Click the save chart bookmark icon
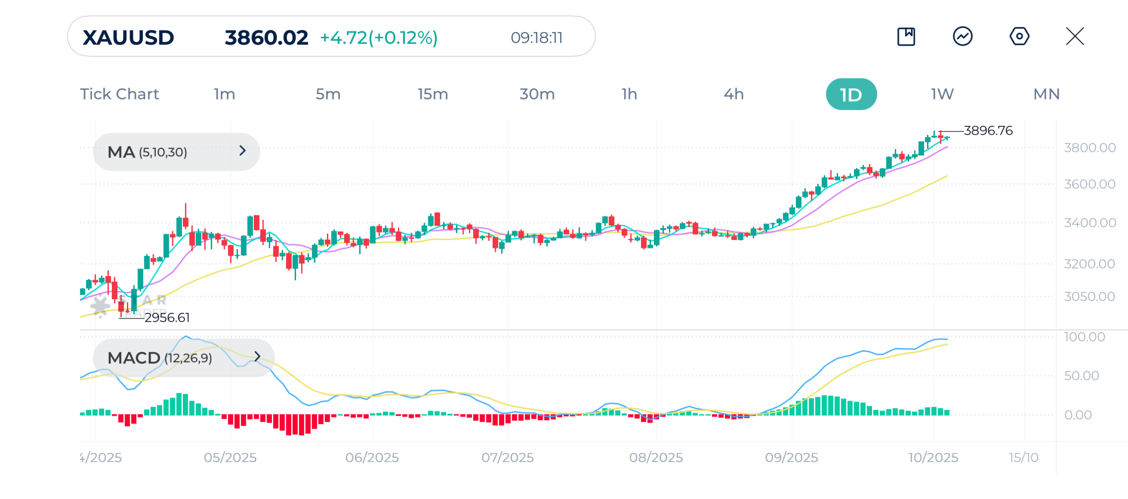Image resolution: width=1128 pixels, height=499 pixels. click(x=906, y=37)
